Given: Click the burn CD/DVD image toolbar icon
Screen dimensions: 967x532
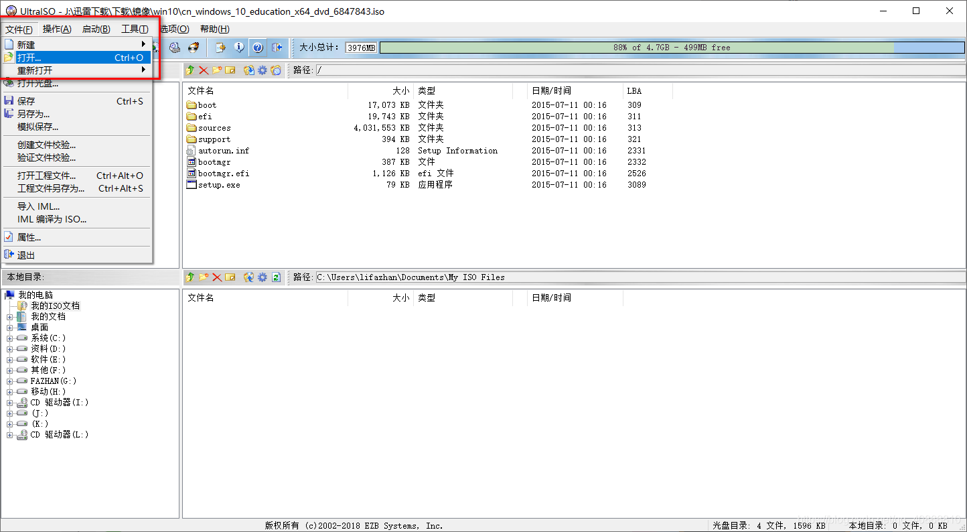Looking at the screenshot, I should coord(193,48).
